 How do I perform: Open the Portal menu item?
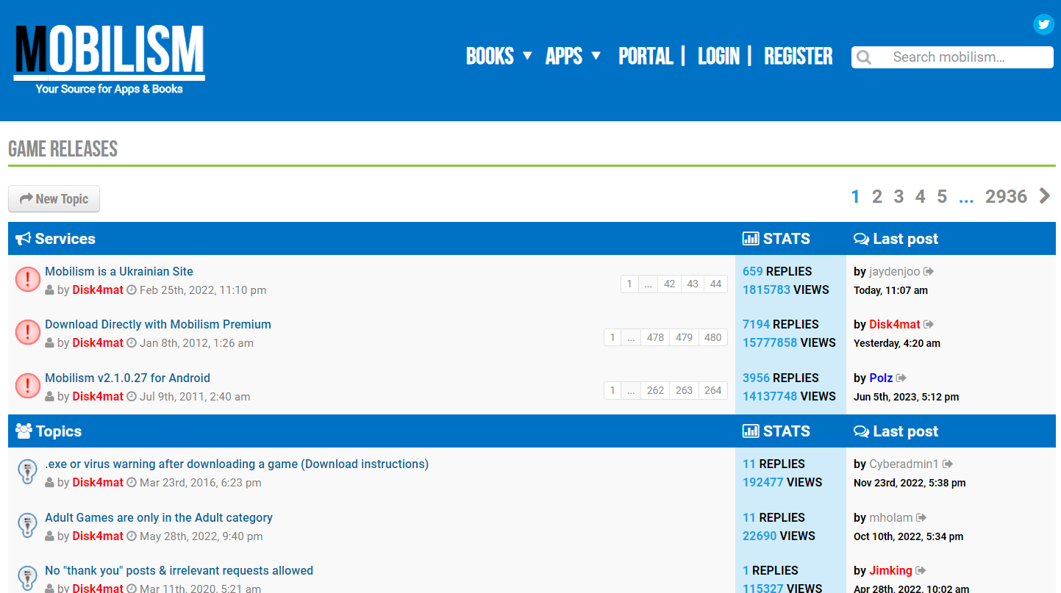coord(646,57)
